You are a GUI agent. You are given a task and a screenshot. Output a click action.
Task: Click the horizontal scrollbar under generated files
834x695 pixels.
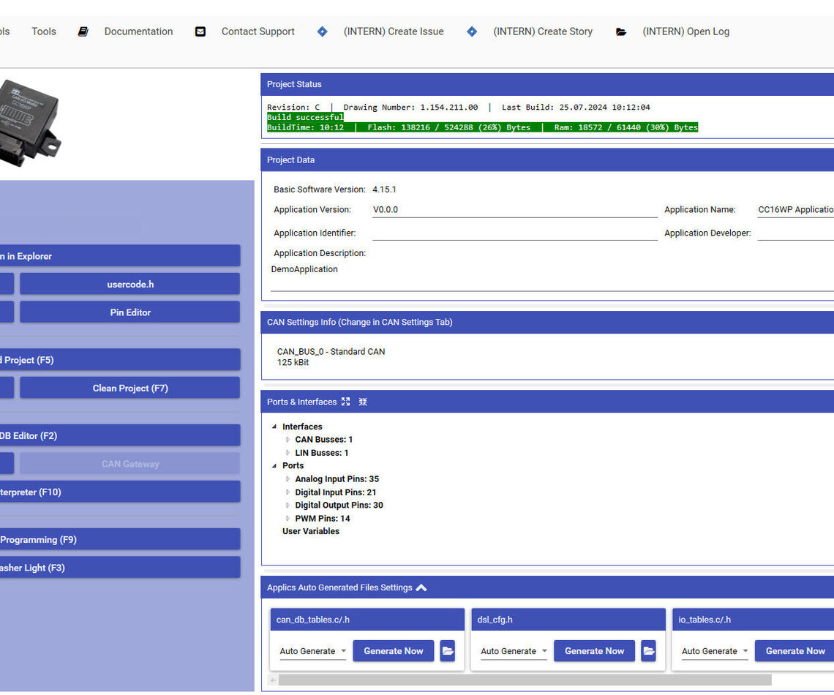pos(525,680)
